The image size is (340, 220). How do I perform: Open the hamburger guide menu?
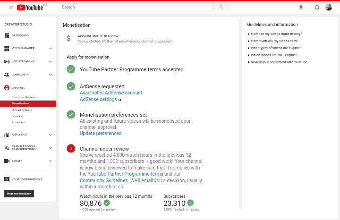pos(11,8)
